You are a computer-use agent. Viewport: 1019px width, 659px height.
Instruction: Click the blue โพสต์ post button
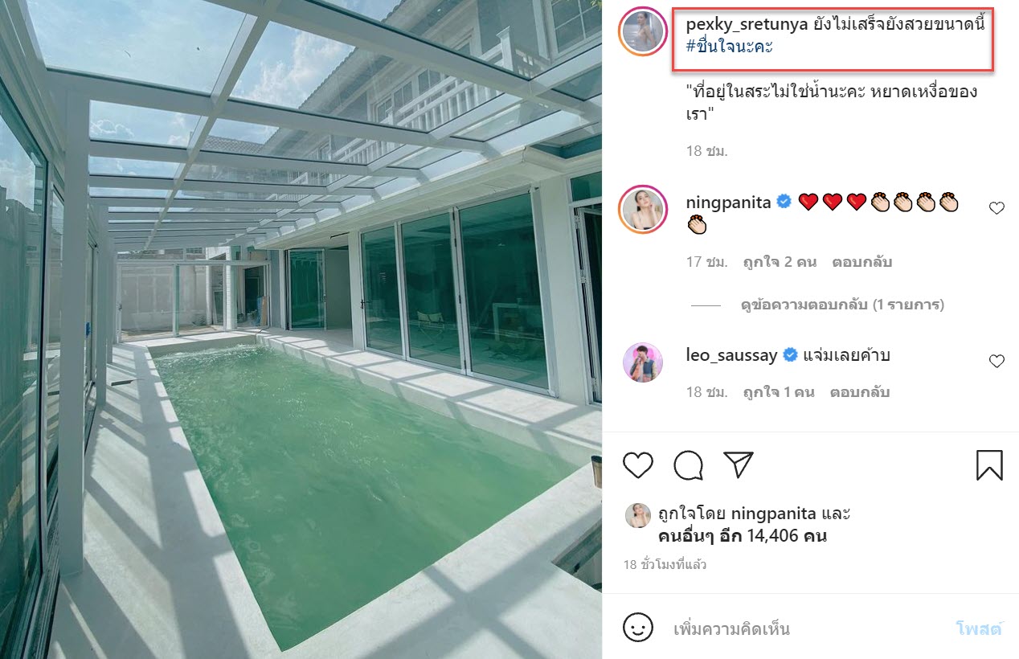coord(979,628)
